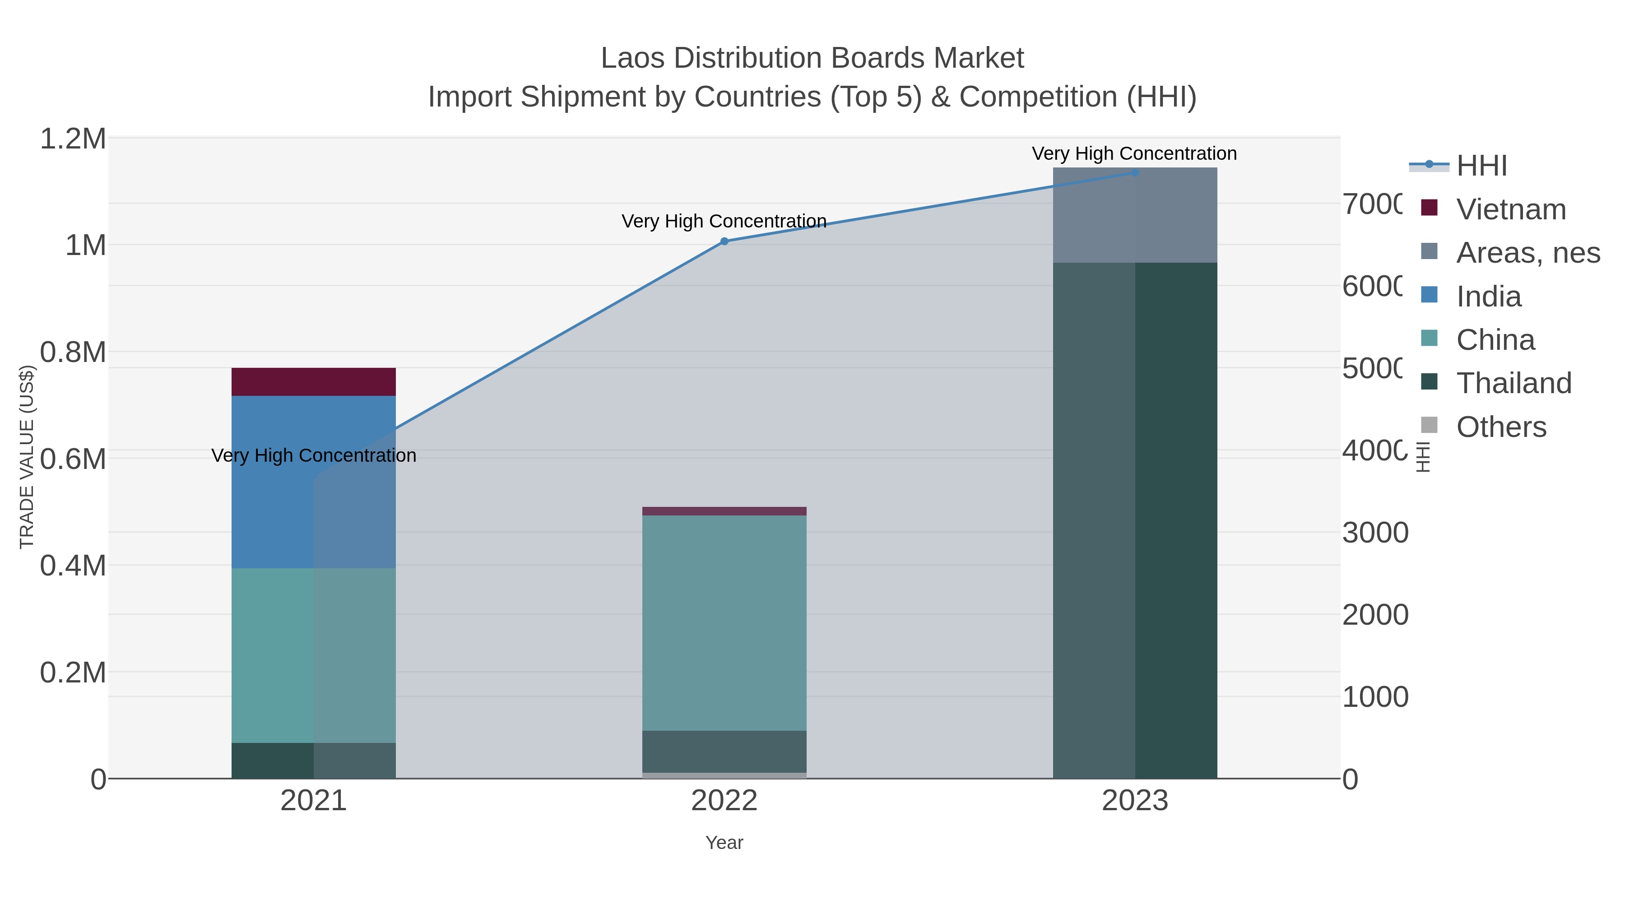Toggle the Others legend entry
Screen dimensions: 1625x914
[1483, 427]
